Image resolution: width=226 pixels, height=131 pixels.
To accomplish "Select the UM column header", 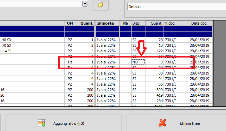I will (x=70, y=23).
